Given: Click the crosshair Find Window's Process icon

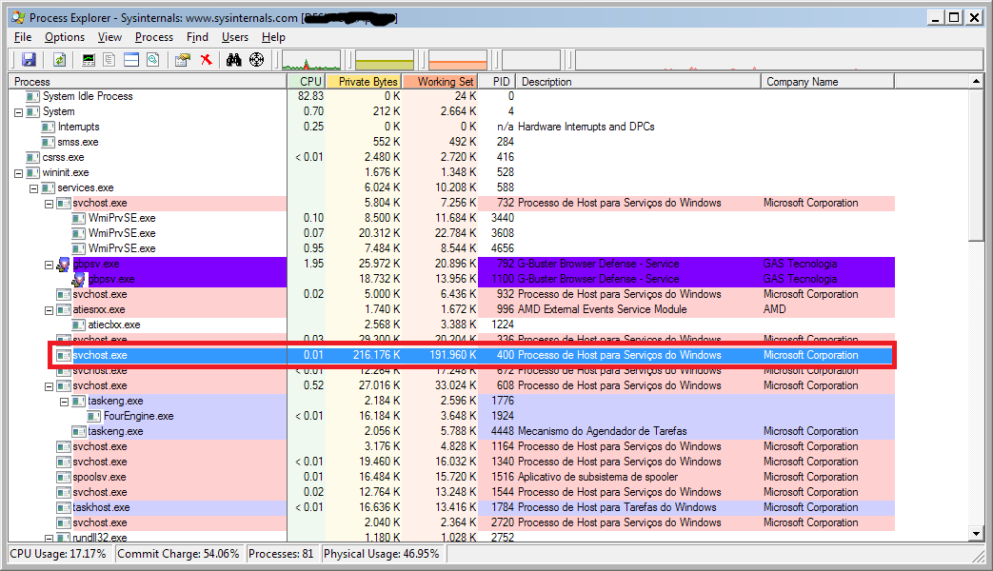Looking at the screenshot, I should 256,60.
